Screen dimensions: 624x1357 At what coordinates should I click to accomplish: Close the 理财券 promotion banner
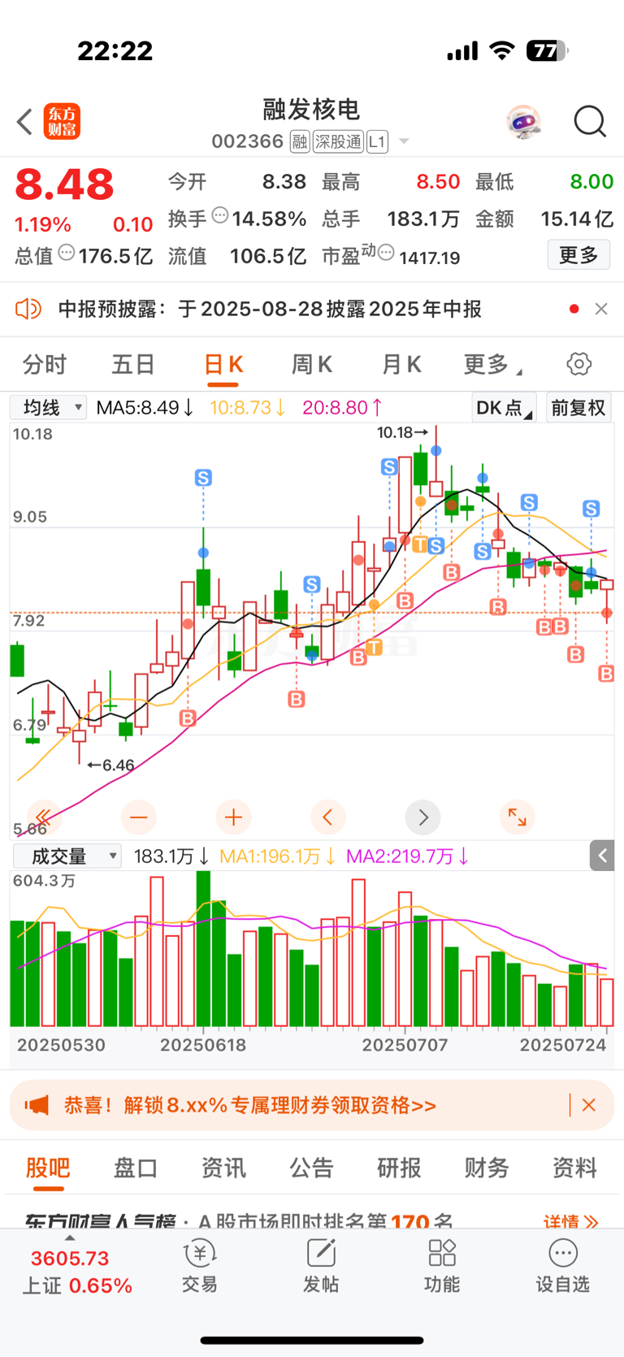[589, 1105]
